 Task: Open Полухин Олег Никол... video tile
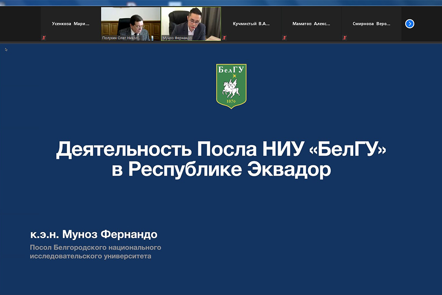130,24
